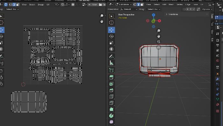Image resolution: width=223 pixels, height=126 pixels.
Task: Open Drag Select Box dropdown in 3D viewport
Action: coord(154,9)
